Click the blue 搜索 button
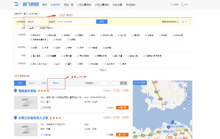The image size is (220, 139). pos(102,22)
